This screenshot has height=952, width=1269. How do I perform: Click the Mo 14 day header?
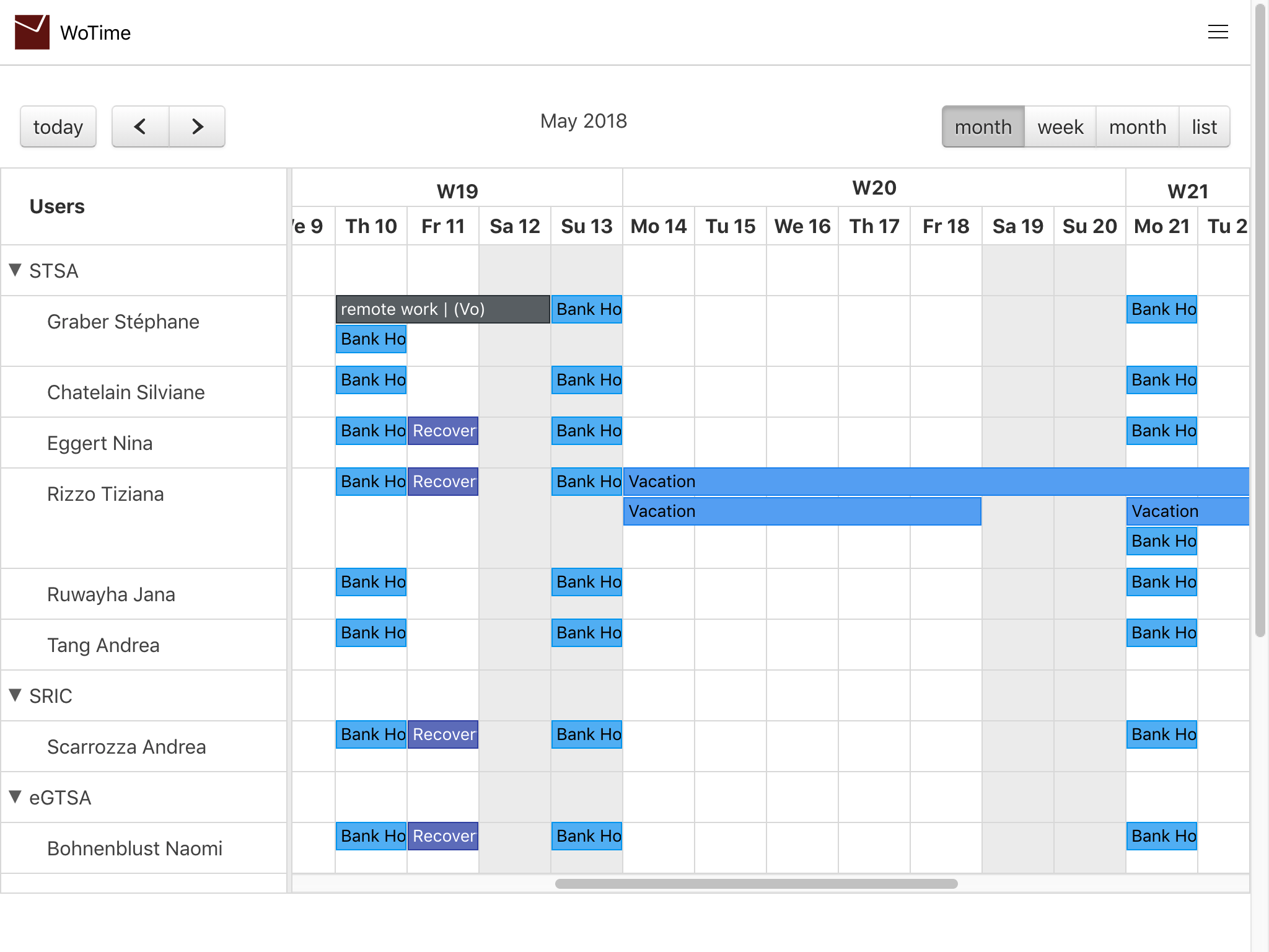click(658, 226)
